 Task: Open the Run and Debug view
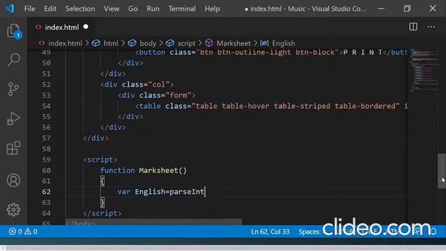[x=13, y=119]
